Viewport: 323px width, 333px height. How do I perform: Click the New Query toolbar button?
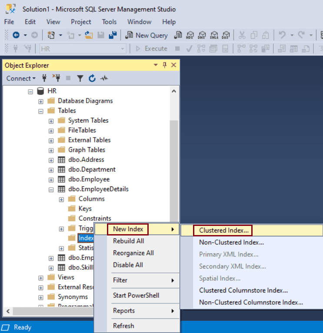coord(147,35)
